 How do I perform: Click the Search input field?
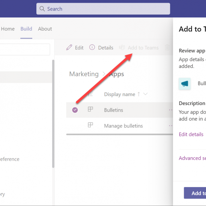(106, 9)
